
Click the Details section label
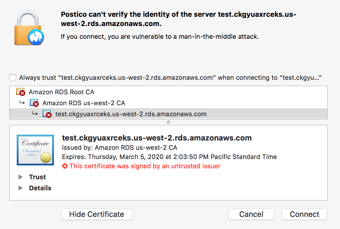tap(40, 188)
